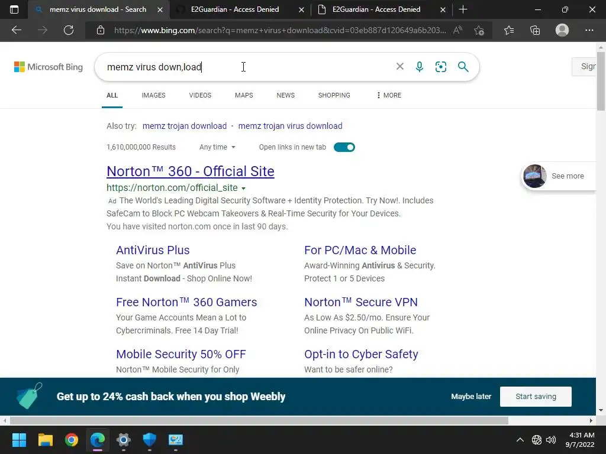The height and width of the screenshot is (454, 606).
Task: Close the first E2Guardian tab
Action: (x=301, y=9)
